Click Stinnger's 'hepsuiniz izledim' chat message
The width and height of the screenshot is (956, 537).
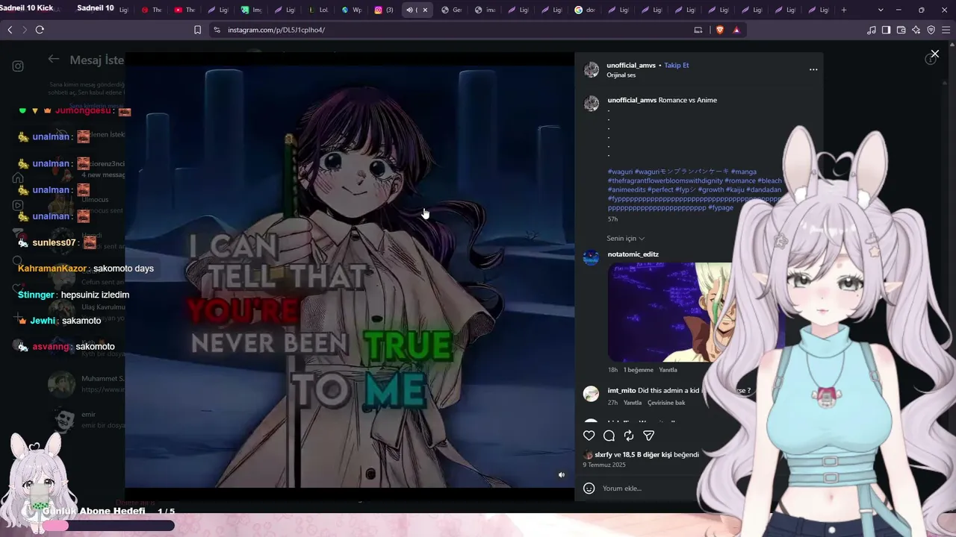(95, 295)
